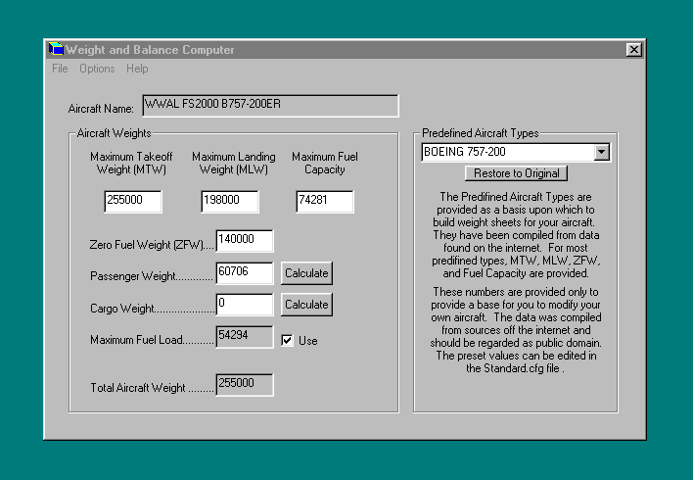Focus the Maximum Takeoff Weight input field
Screen dimensions: 693x480
pos(133,202)
